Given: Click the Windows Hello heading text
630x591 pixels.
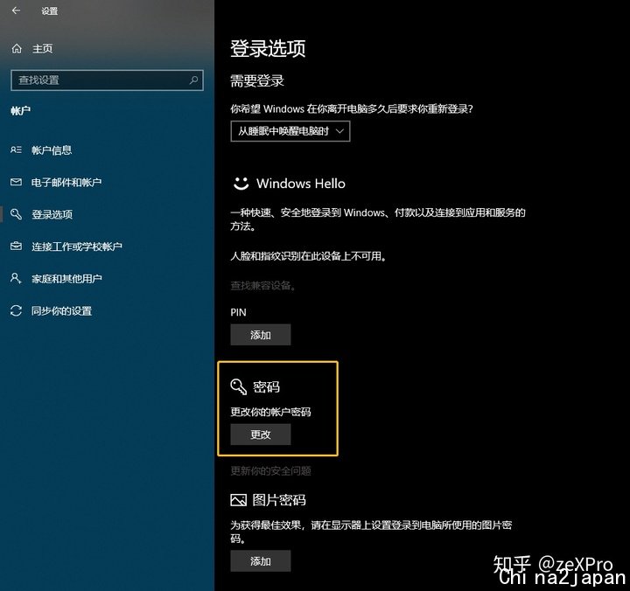Looking at the screenshot, I should (300, 184).
